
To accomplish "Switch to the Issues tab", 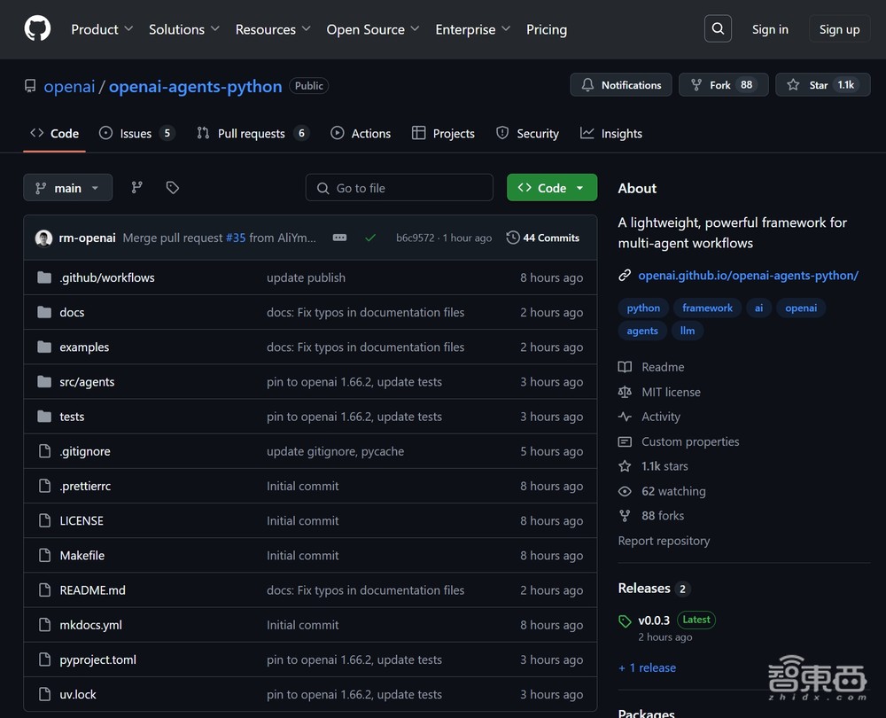I will click(136, 133).
